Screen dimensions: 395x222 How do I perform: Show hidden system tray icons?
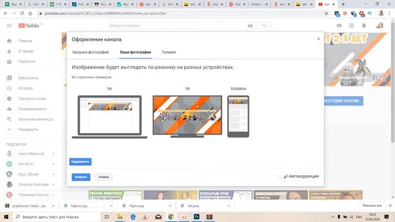(x=333, y=216)
